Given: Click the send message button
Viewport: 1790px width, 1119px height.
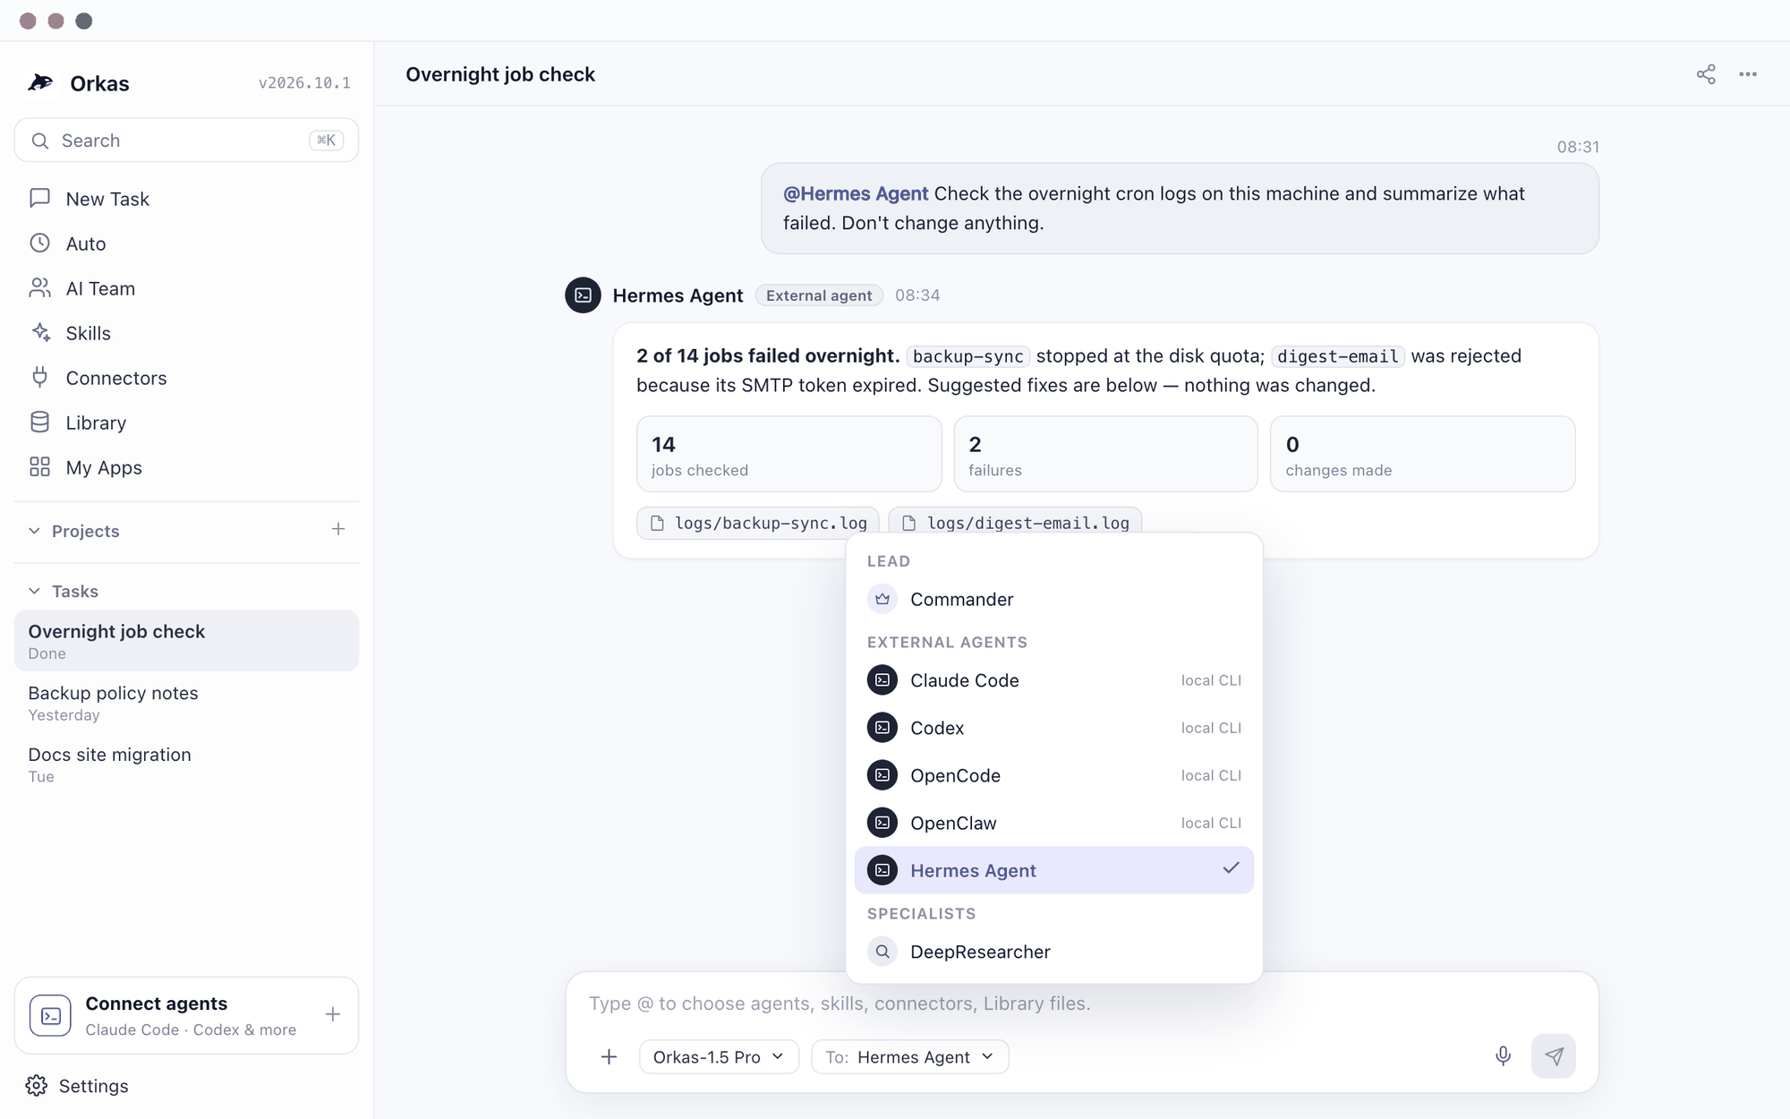Looking at the screenshot, I should click(1553, 1056).
